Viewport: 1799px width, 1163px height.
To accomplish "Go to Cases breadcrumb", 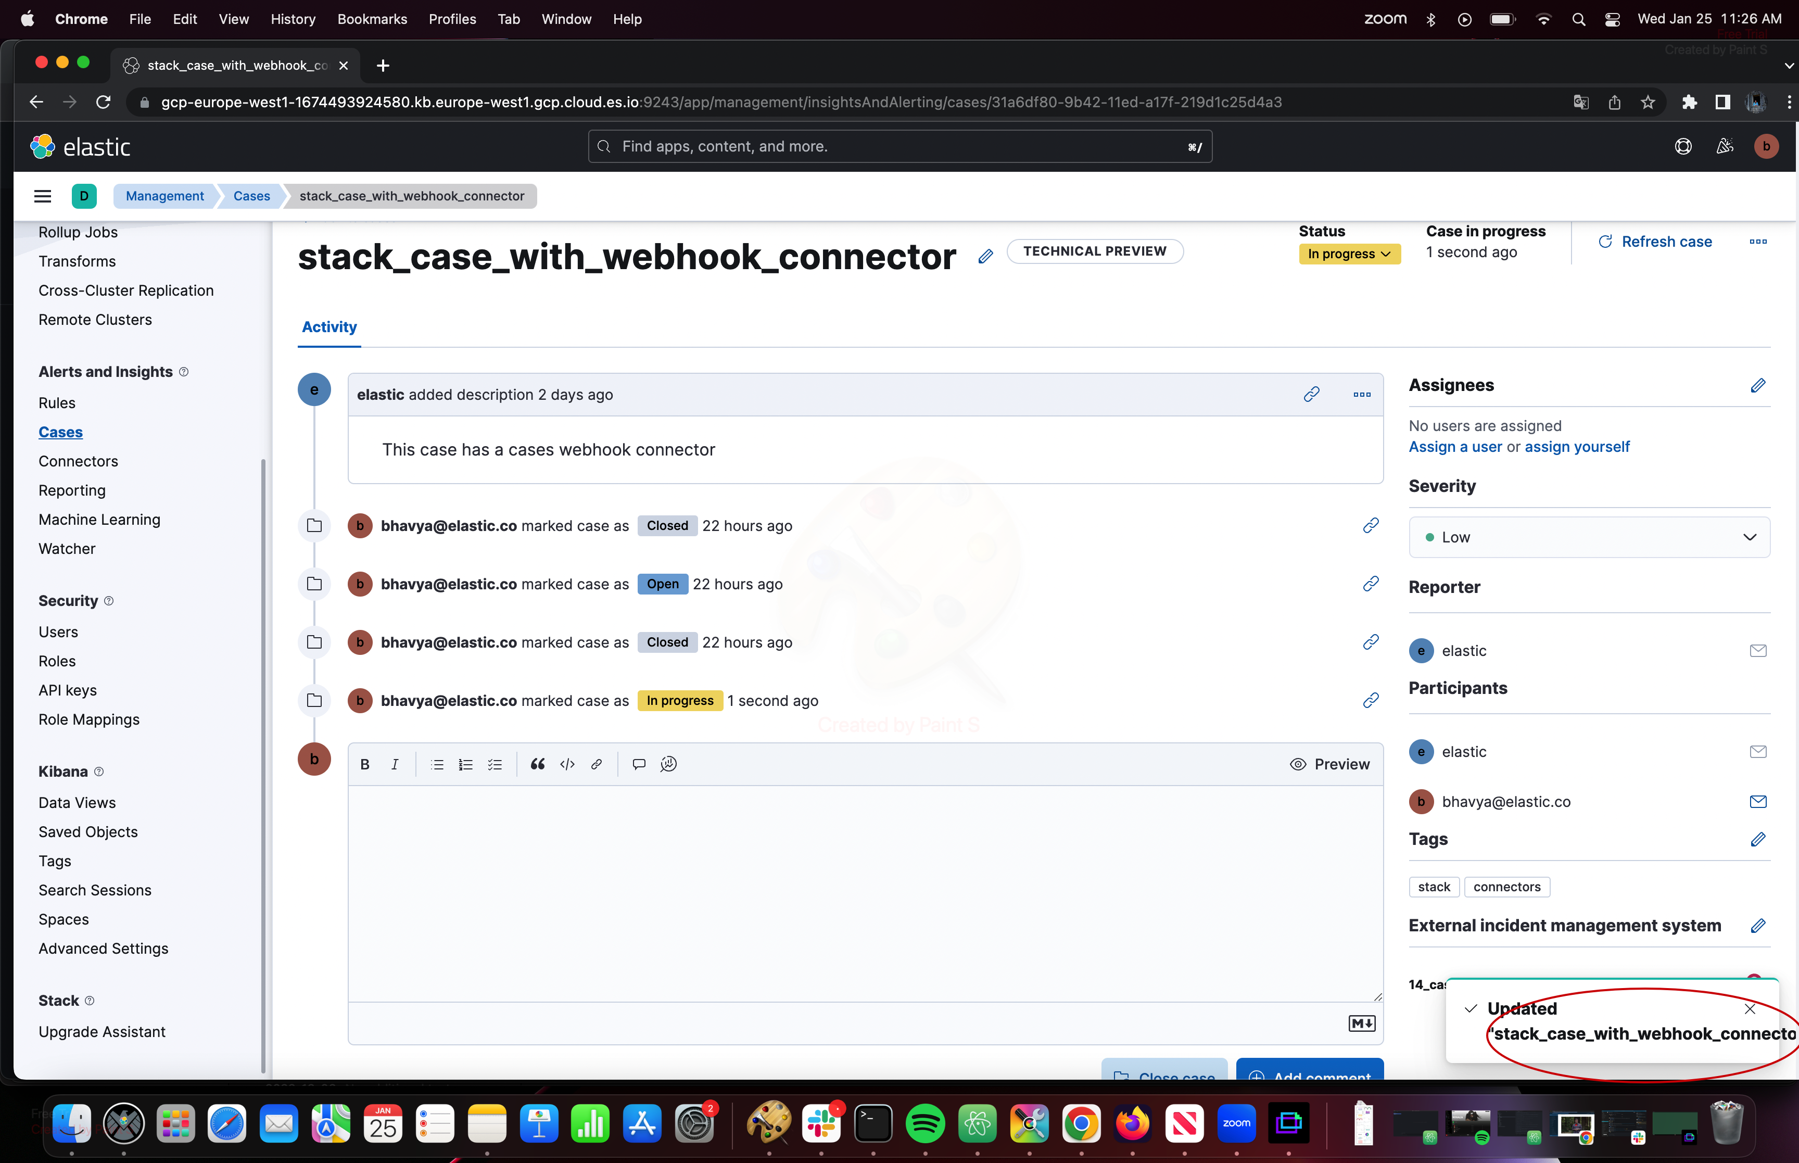I will 251,196.
